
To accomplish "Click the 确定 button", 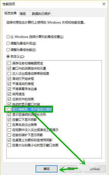I will click(x=47, y=169).
